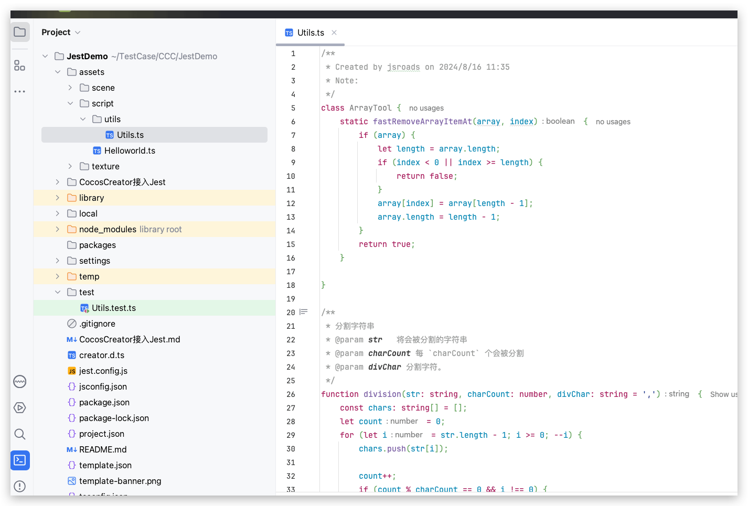This screenshot has height=506, width=748.
Task: Open the Problems warning icon
Action: tap(20, 486)
